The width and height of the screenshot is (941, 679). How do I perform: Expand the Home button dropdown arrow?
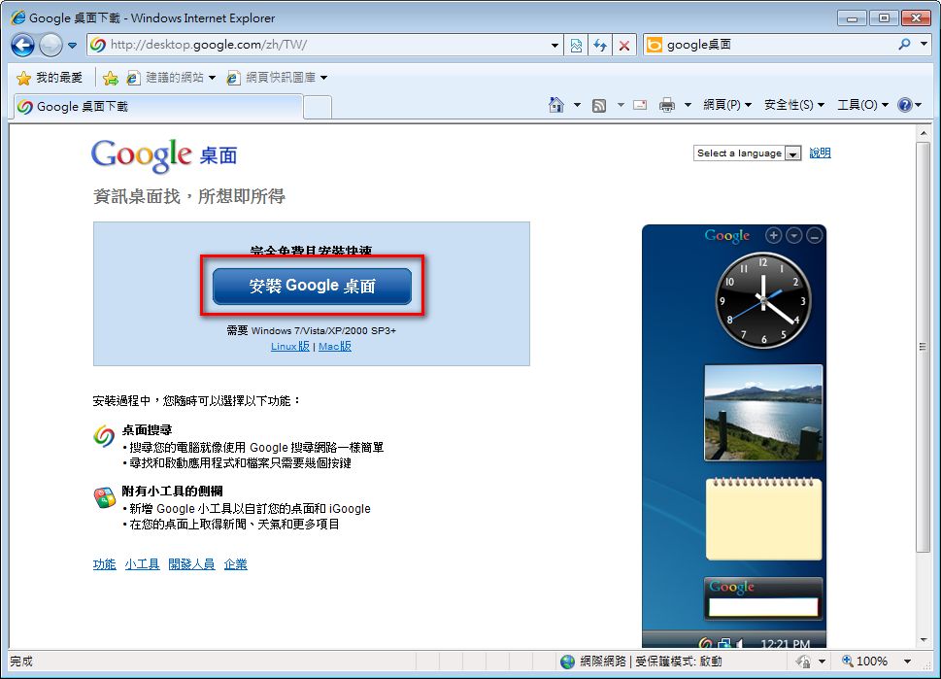[x=577, y=105]
